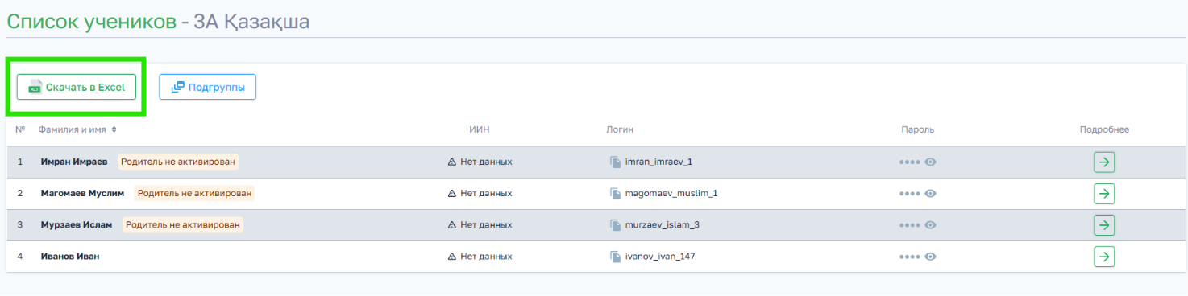This screenshot has width=1188, height=296.
Task: Show password for Магомаев Муслим
Action: [x=930, y=193]
